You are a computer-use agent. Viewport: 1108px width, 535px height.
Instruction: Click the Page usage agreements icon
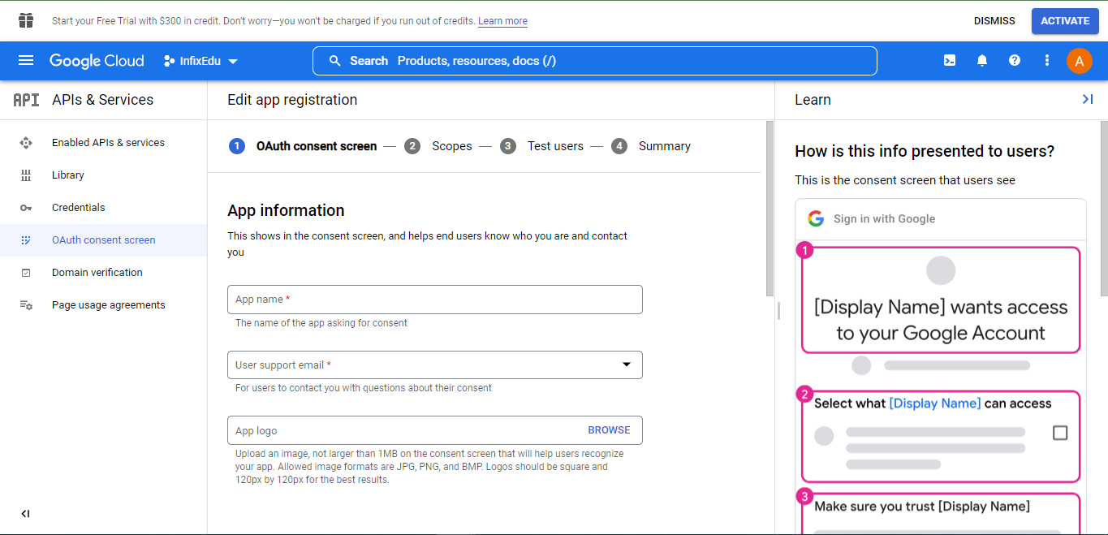[x=26, y=305]
